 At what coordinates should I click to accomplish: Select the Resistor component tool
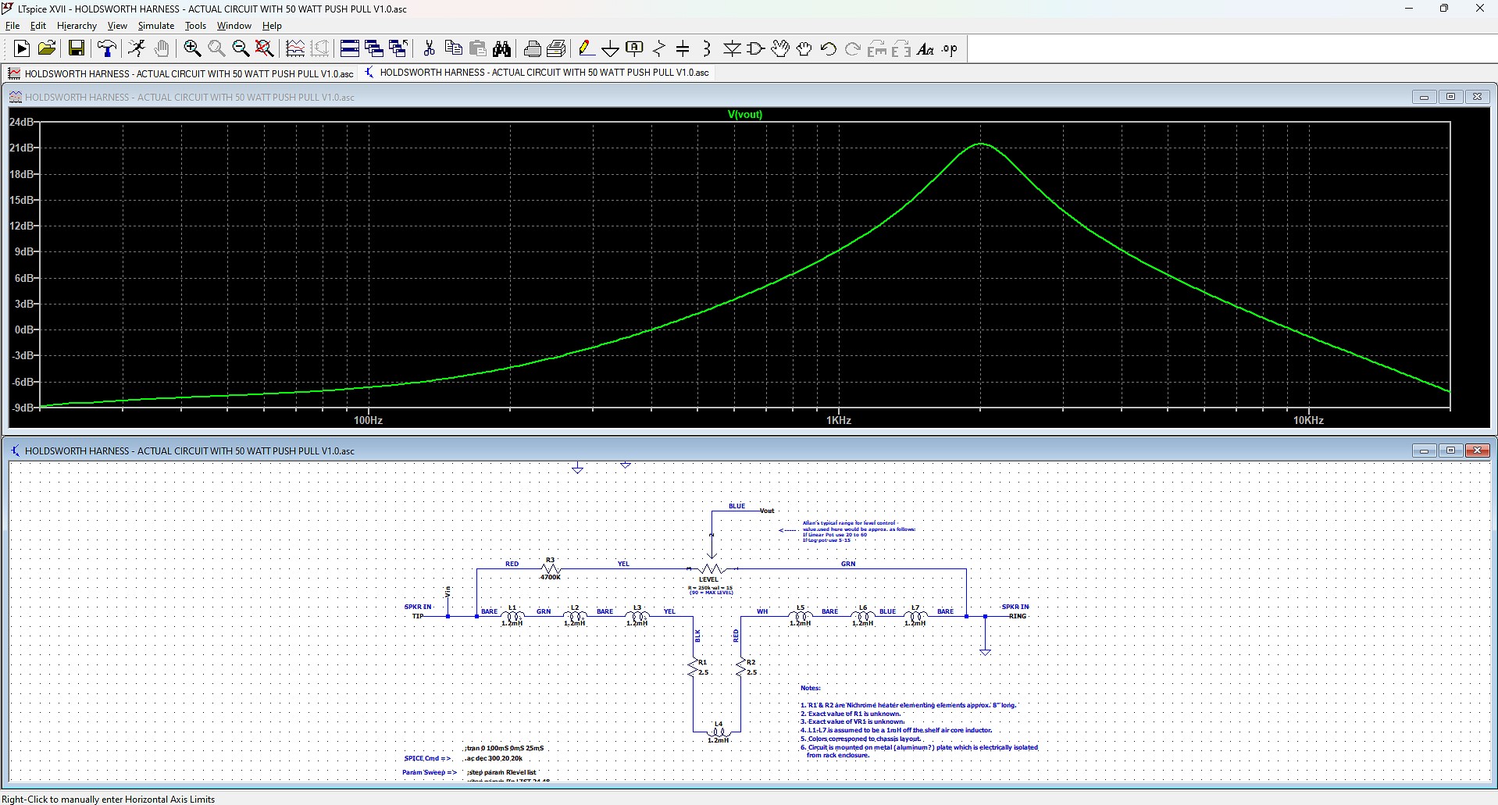click(659, 49)
